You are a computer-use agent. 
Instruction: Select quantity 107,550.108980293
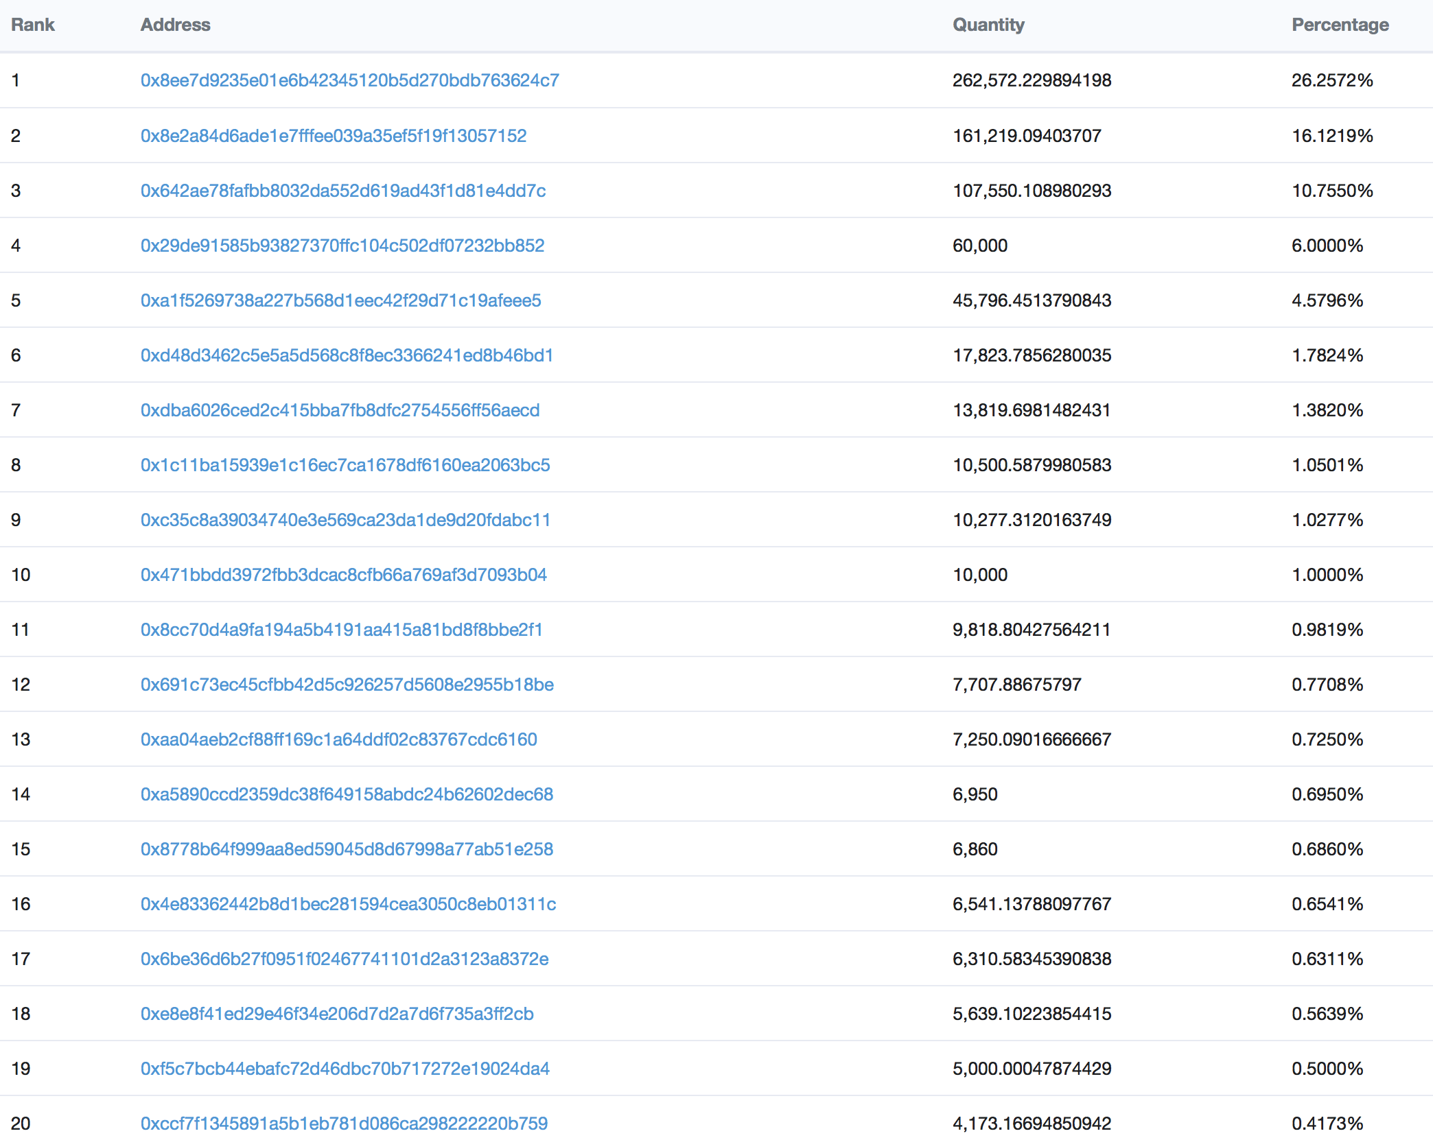pyautogui.click(x=1032, y=191)
